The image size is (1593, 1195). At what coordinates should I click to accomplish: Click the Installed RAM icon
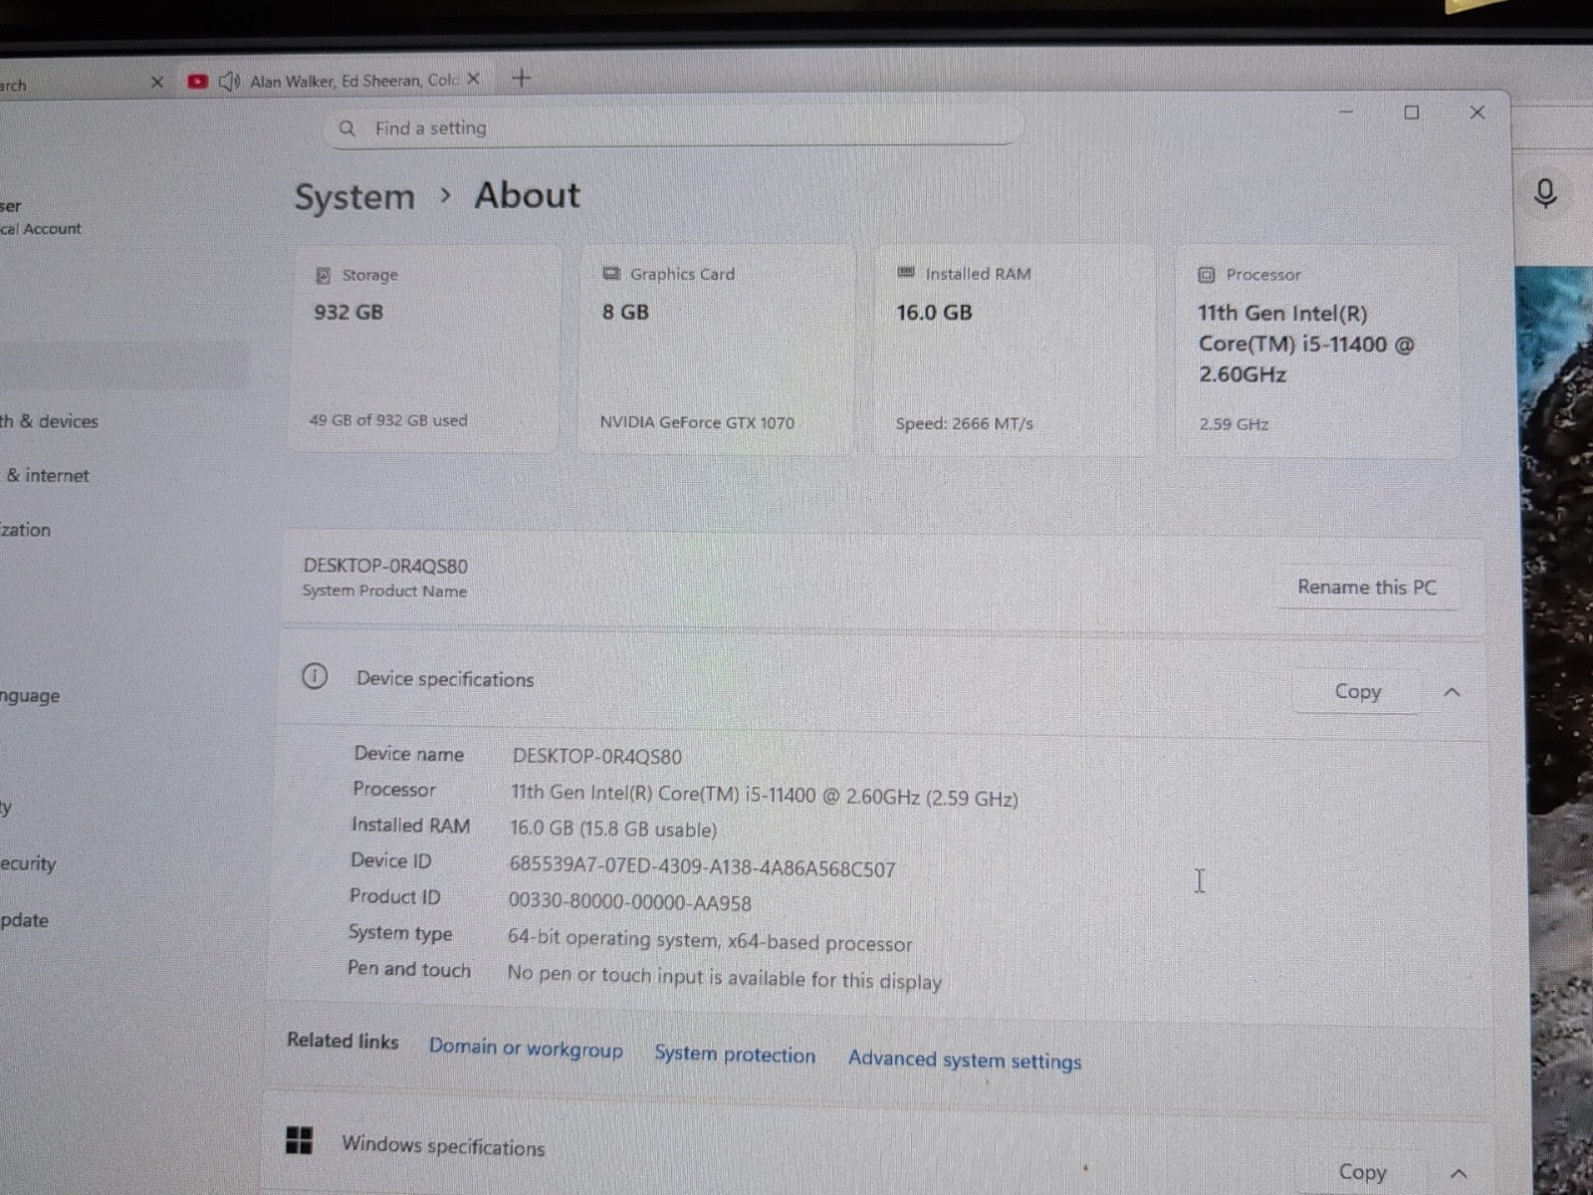905,272
